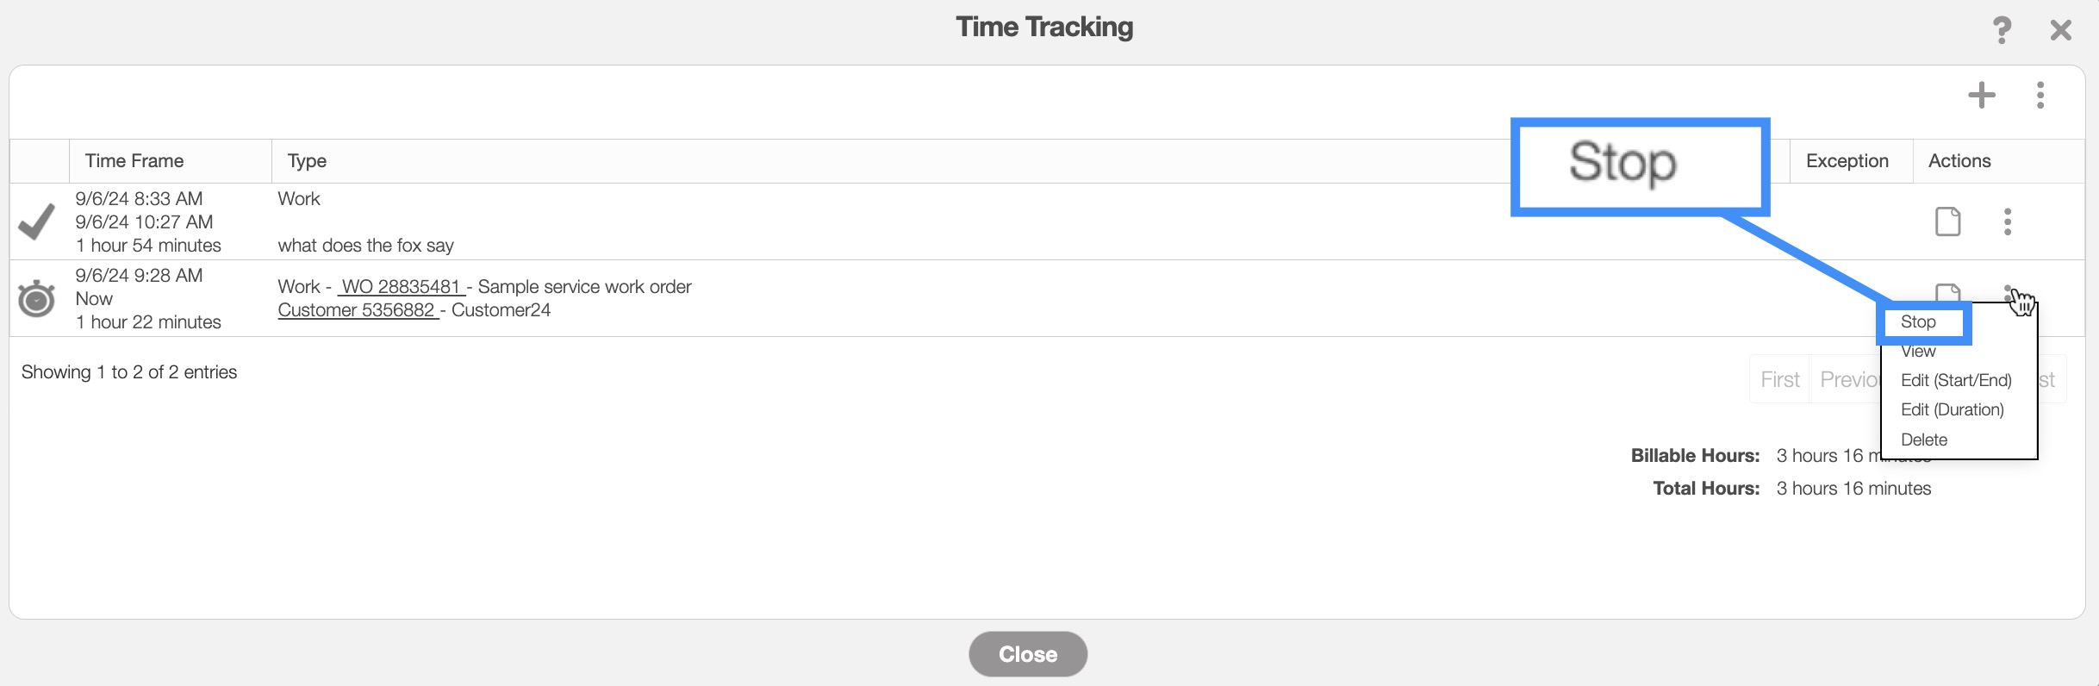
Task: Open the Customer 5356882 link
Action: pyautogui.click(x=357, y=310)
